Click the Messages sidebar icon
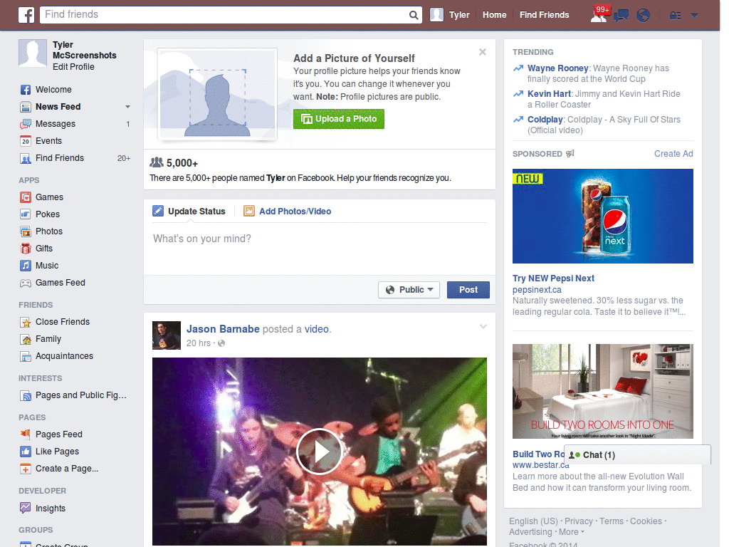This screenshot has width=729, height=547. [26, 124]
